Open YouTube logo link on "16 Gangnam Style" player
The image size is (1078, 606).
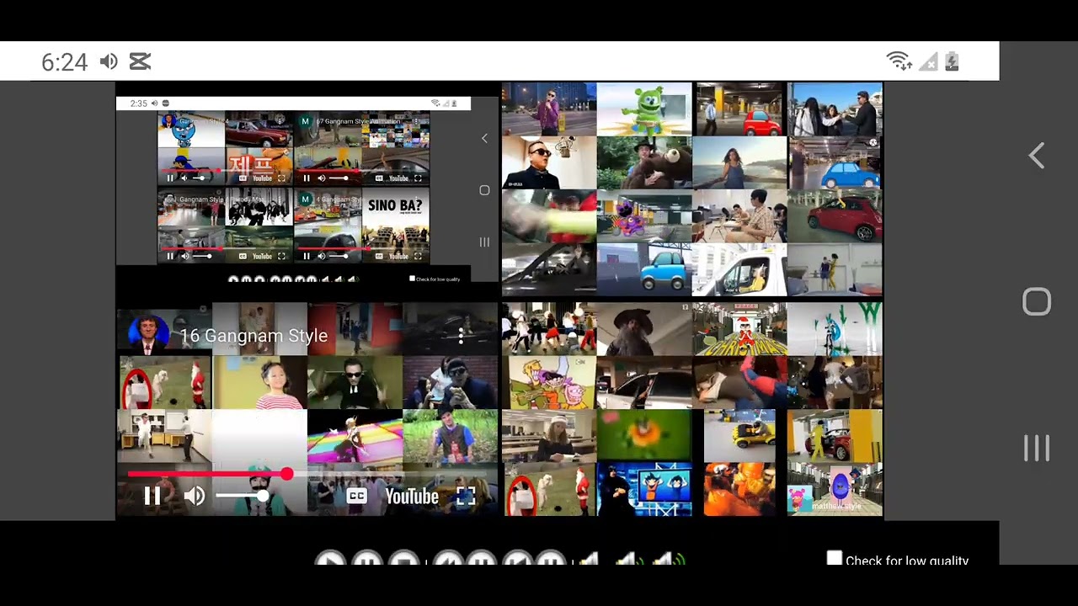pyautogui.click(x=412, y=497)
